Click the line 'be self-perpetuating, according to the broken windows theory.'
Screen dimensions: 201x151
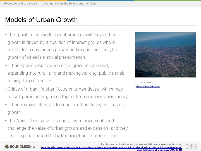(x=68, y=96)
